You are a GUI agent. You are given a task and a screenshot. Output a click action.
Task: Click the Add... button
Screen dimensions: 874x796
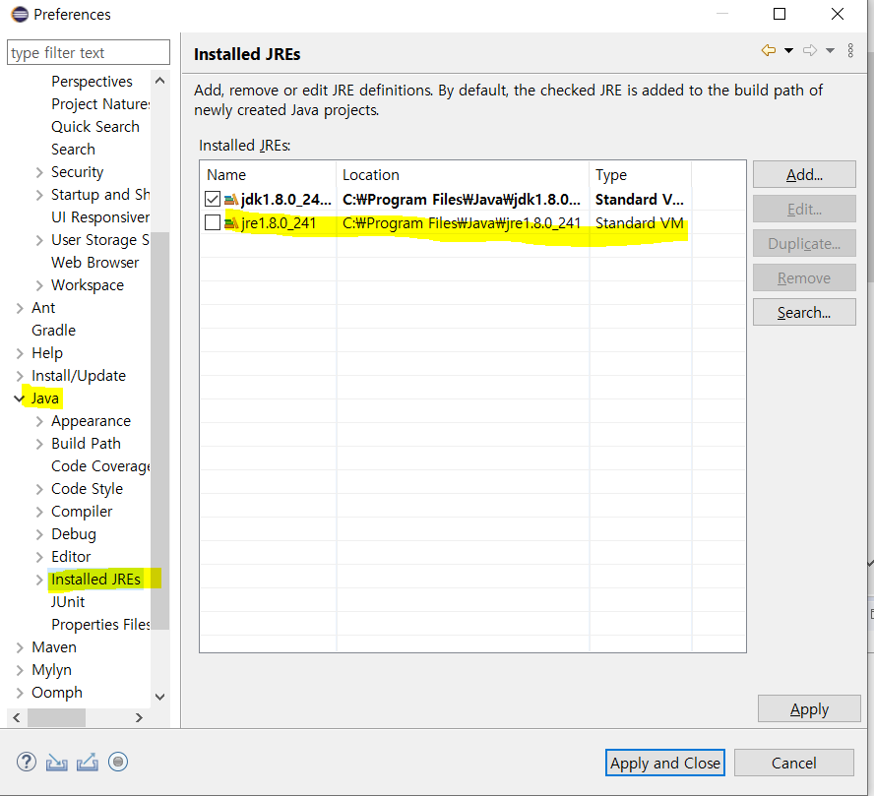[x=804, y=174]
